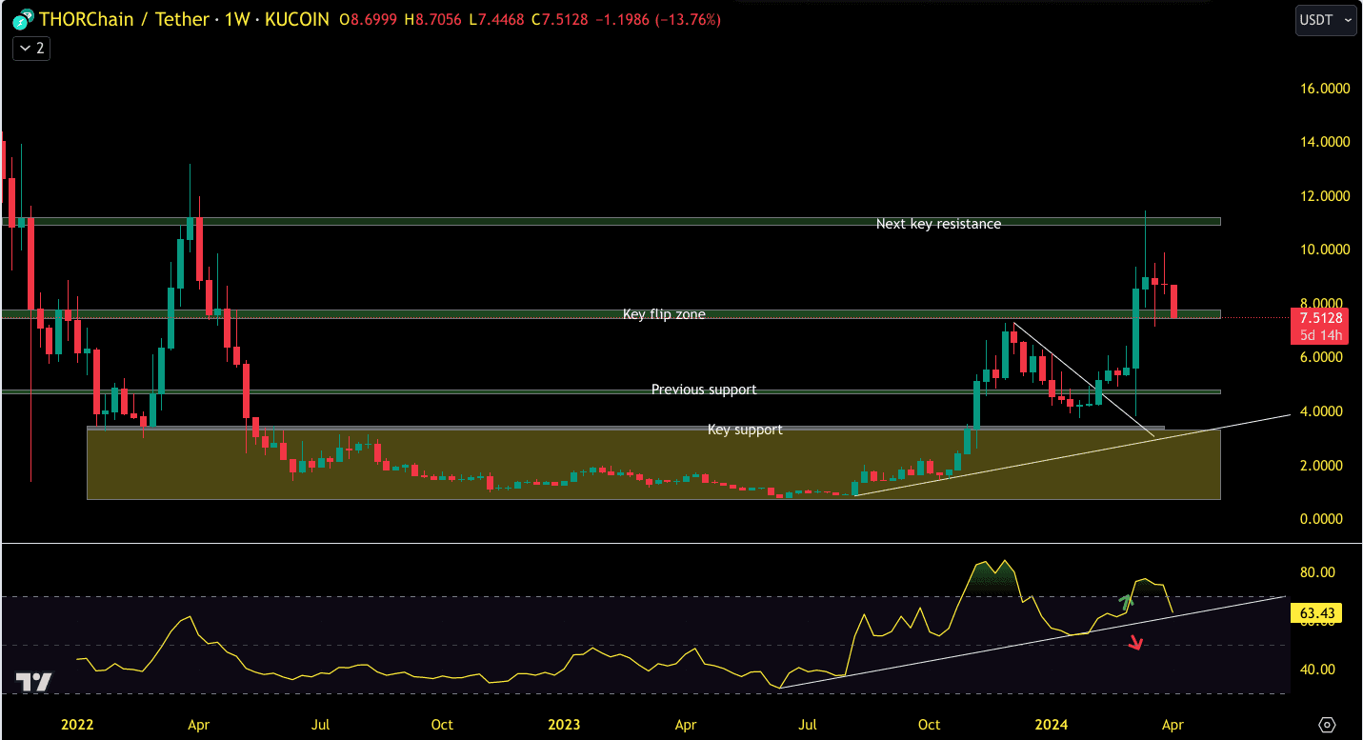Click the TradingView logo on indicator pane
The image size is (1363, 740).
34,682
